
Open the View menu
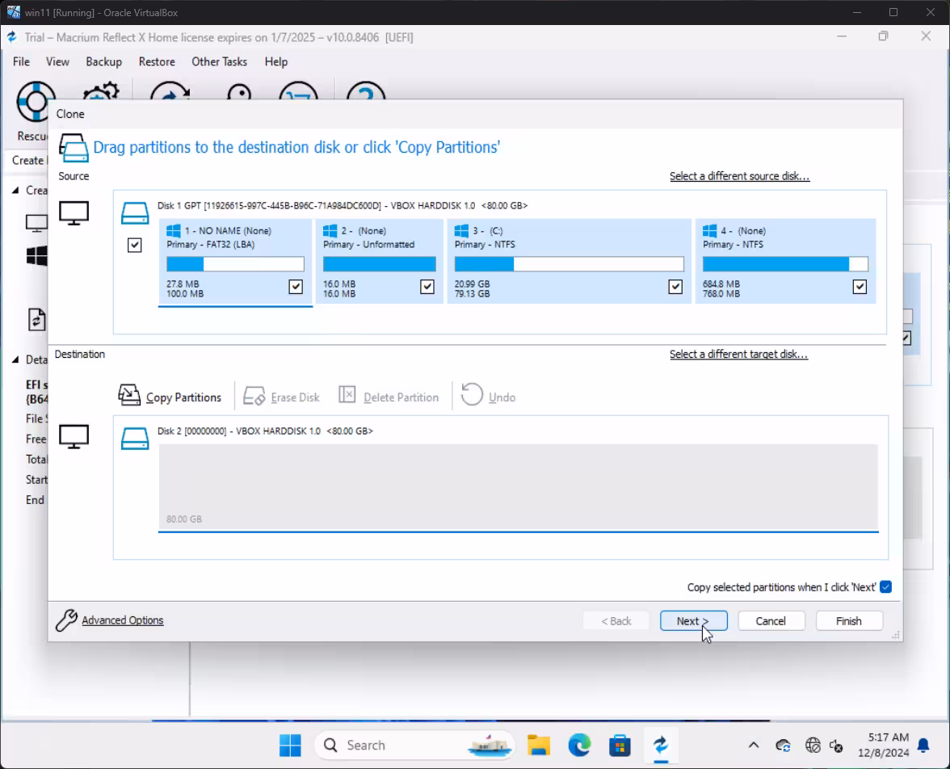pos(57,62)
